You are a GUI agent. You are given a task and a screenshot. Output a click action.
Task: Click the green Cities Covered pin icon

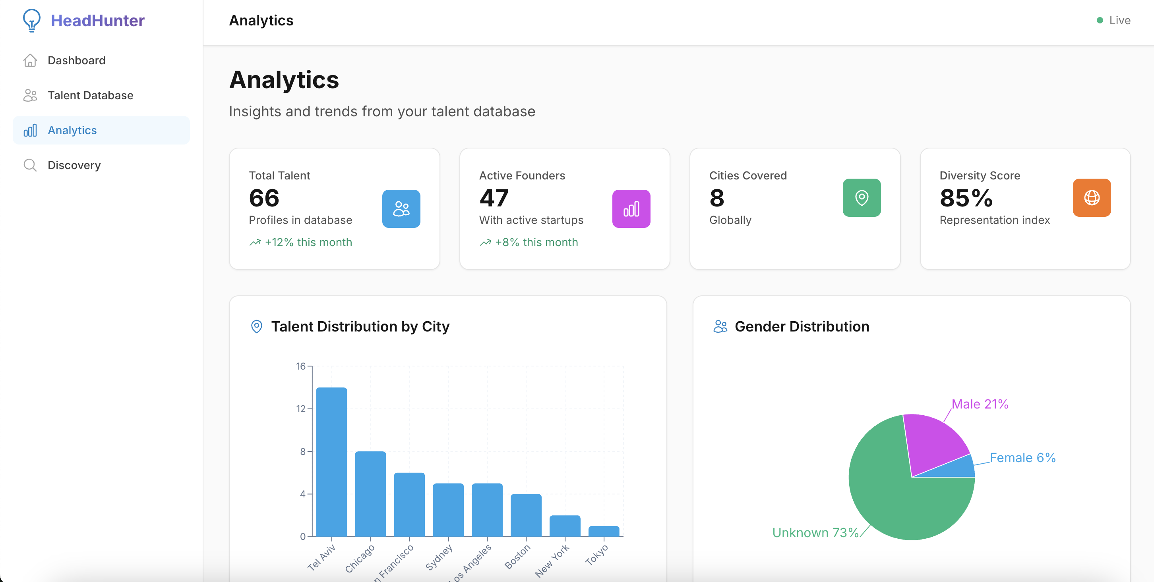point(861,197)
